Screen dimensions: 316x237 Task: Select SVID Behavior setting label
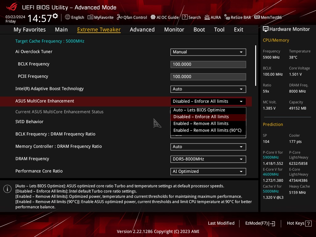click(x=29, y=122)
